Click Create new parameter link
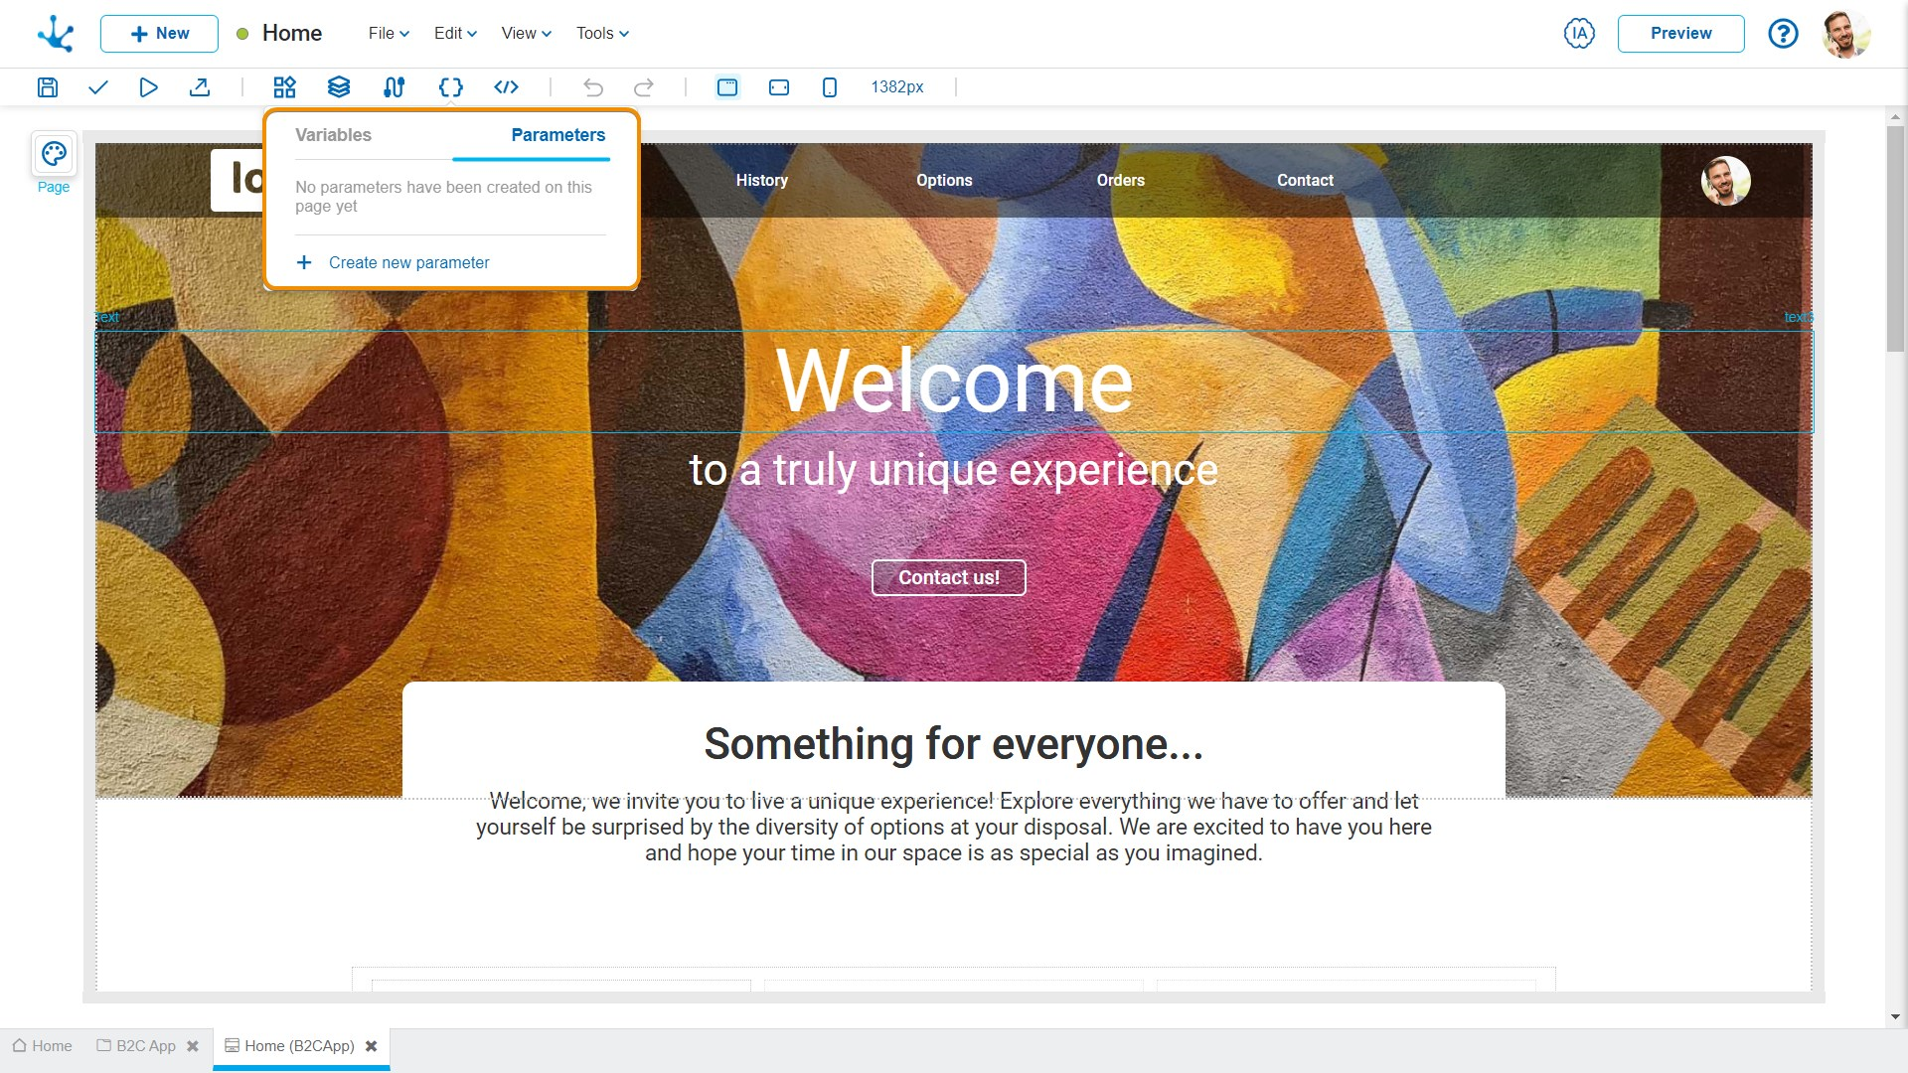Screen dimensions: 1908x1073 (x=408, y=262)
